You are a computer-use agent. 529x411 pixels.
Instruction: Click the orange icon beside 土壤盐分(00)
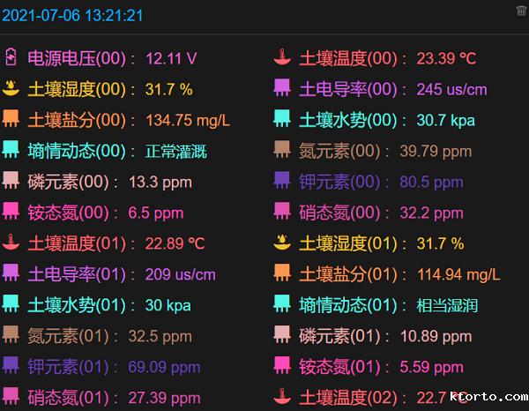pos(11,119)
